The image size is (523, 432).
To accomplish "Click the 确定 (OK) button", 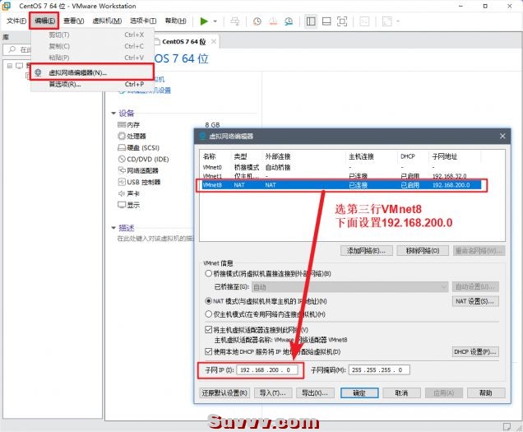I will point(359,393).
